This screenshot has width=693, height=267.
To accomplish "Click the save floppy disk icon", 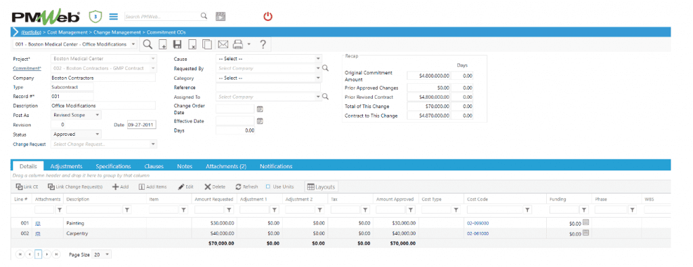I will coord(177,44).
